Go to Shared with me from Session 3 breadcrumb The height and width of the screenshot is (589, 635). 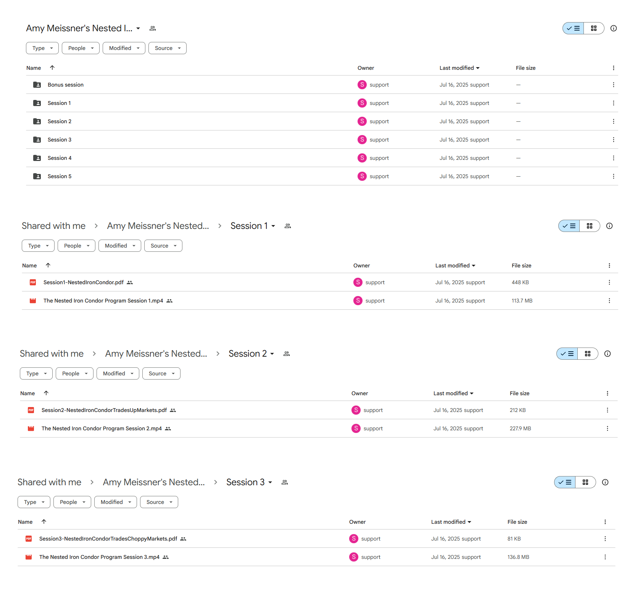click(49, 482)
